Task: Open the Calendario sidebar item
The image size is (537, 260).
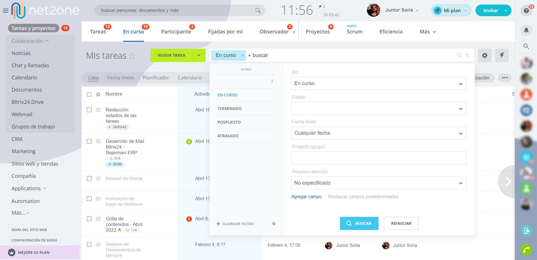Action: point(24,78)
